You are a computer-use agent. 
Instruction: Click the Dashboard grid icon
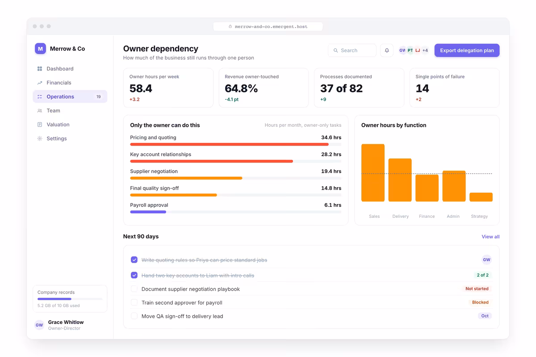[x=40, y=69]
